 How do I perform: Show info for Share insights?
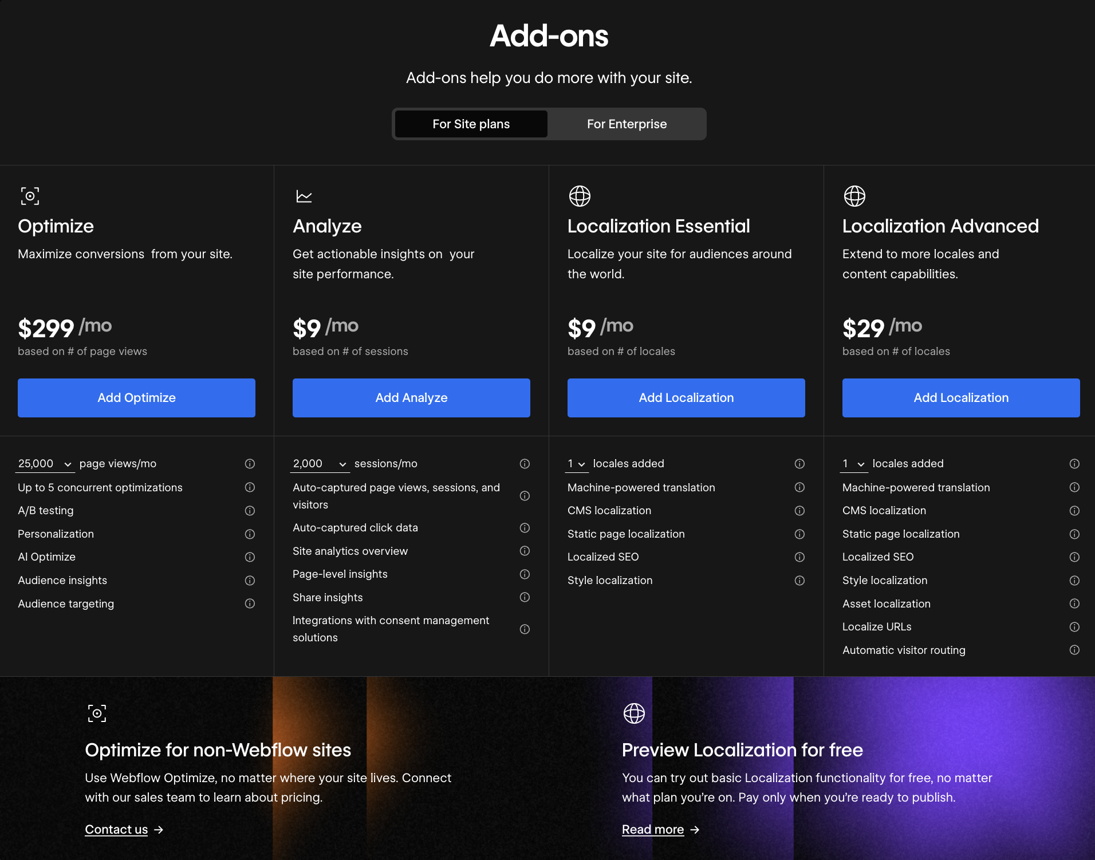[525, 597]
